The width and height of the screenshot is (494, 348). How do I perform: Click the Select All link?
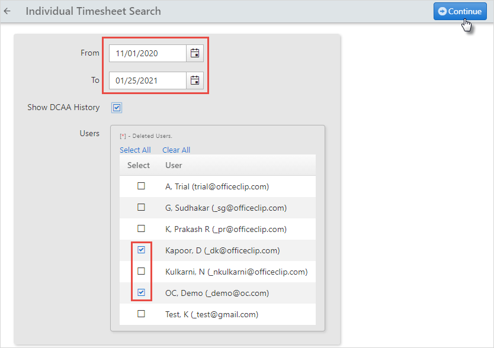[x=135, y=150]
